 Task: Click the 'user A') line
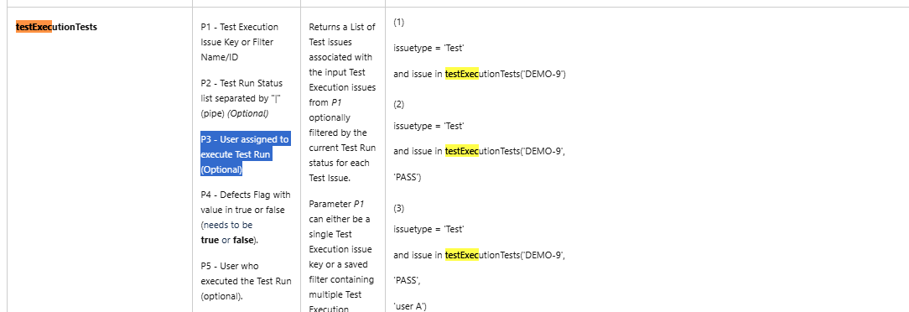(410, 306)
